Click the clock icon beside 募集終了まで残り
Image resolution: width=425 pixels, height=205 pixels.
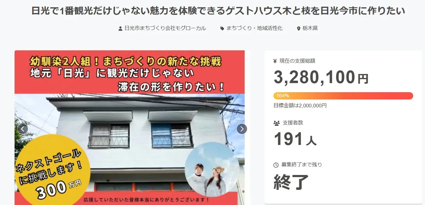(276, 165)
